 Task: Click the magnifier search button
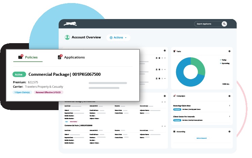tap(224, 24)
